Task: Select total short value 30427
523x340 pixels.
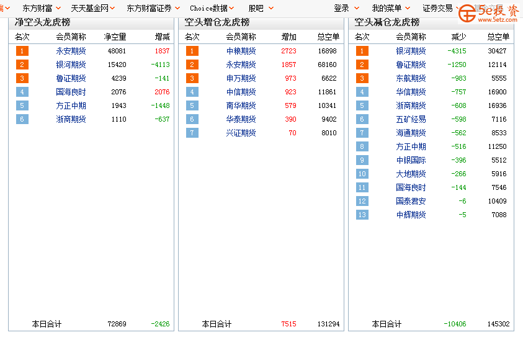Action: pyautogui.click(x=497, y=51)
